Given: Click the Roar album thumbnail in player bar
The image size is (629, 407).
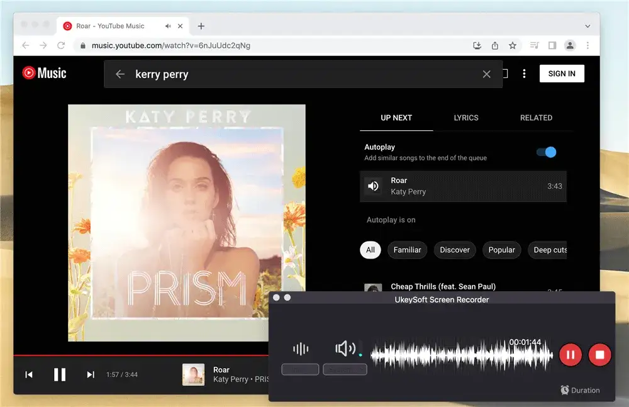Looking at the screenshot, I should click(x=193, y=374).
